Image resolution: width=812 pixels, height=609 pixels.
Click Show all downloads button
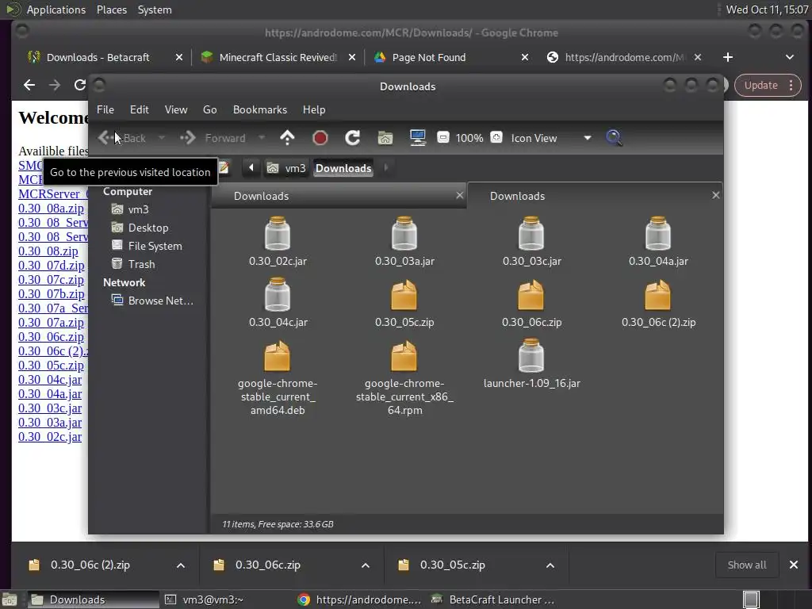click(x=747, y=565)
